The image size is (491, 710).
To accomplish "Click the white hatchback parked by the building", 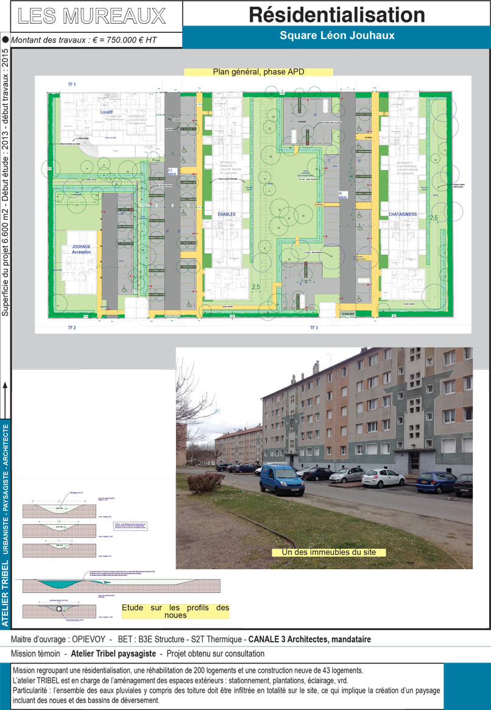I will point(383,478).
